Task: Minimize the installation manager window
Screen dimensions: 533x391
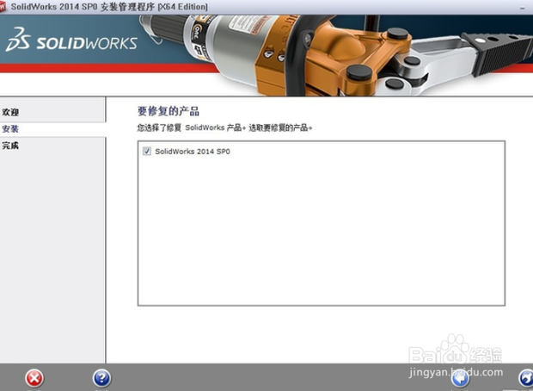Action: tap(523, 8)
